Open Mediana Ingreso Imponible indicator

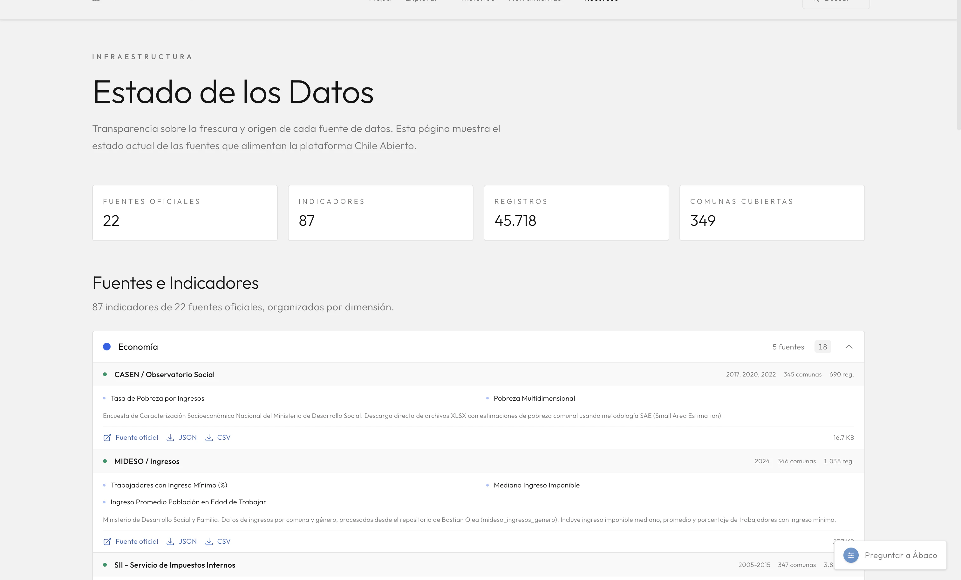tap(536, 485)
